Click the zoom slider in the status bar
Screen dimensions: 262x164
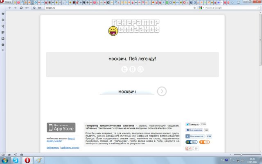[242, 155]
